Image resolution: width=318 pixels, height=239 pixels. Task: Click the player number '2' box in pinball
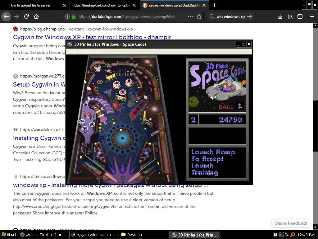click(193, 120)
